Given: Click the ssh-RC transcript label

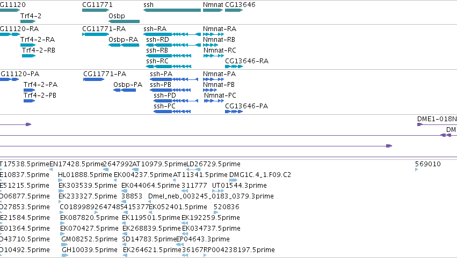Looking at the screenshot, I should click(x=157, y=61).
